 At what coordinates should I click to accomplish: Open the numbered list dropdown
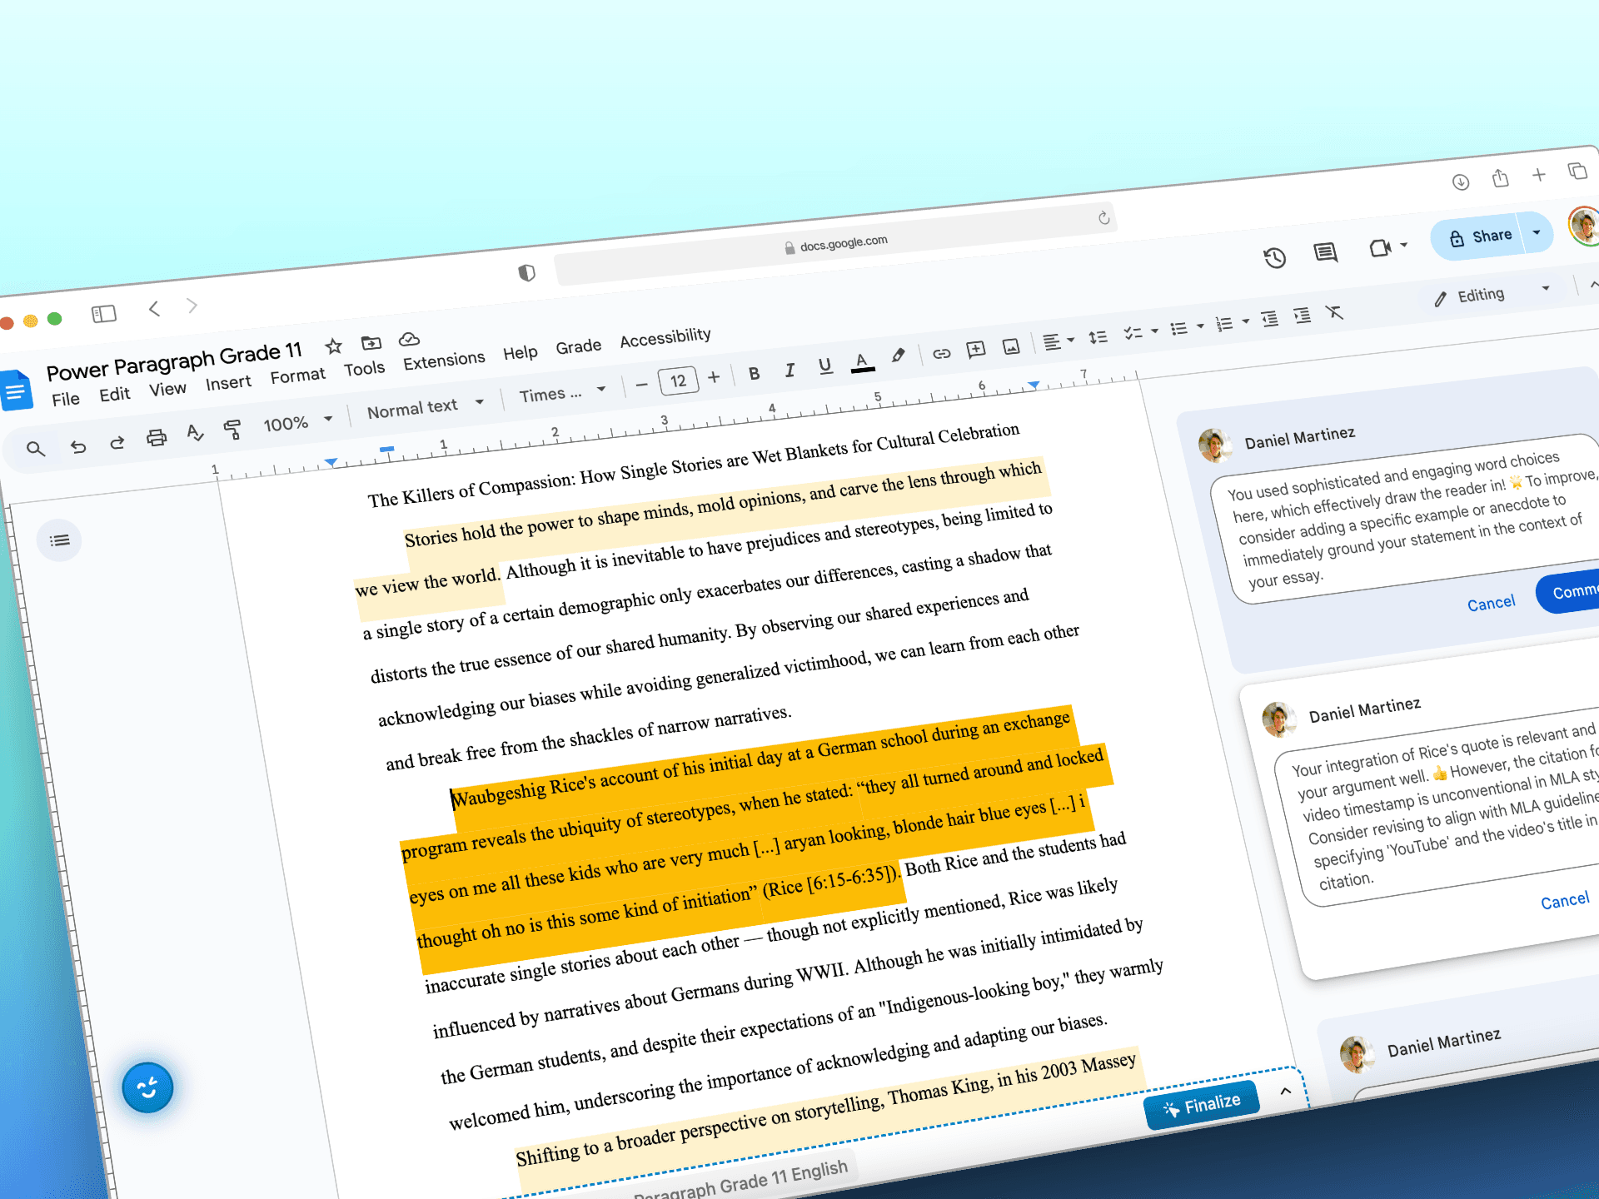[1232, 323]
